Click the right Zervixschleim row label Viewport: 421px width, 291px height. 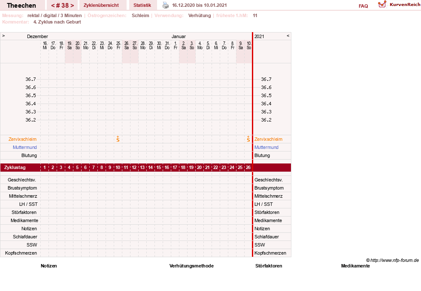point(269,139)
